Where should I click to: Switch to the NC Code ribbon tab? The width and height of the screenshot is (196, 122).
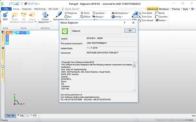pyautogui.click(x=53, y=9)
